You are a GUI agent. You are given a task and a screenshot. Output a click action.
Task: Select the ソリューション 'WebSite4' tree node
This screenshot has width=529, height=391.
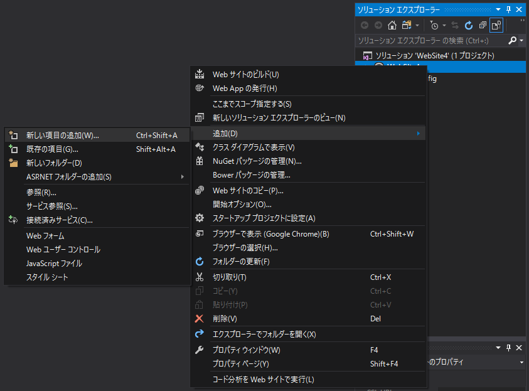434,56
